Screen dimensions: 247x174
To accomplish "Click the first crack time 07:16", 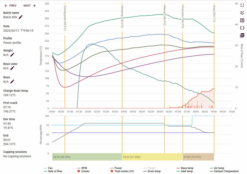I will coord(7,107).
